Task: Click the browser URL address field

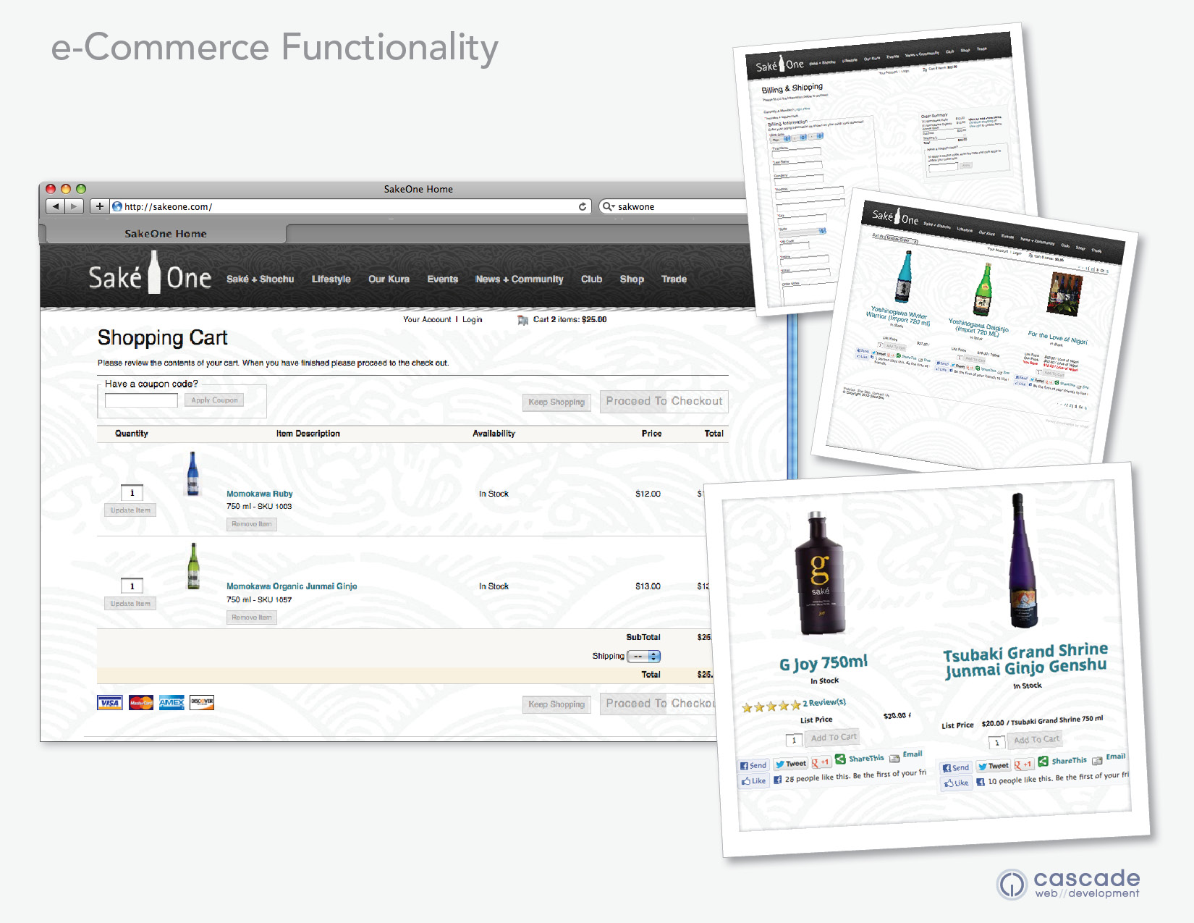Action: coord(351,206)
